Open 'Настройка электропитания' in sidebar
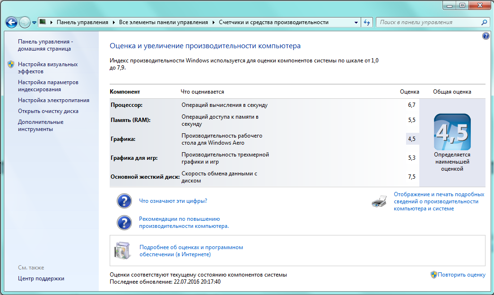Screen dimensions: 494x295 [53, 100]
